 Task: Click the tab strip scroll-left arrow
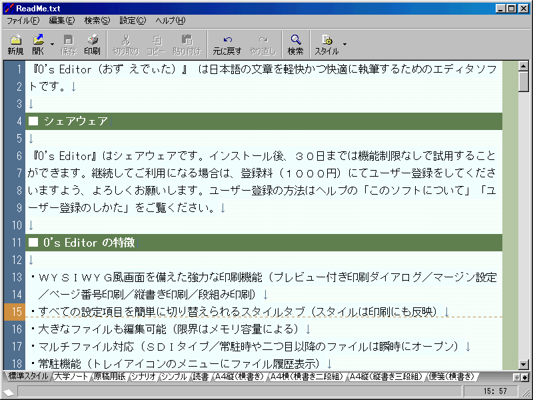[x=517, y=377]
